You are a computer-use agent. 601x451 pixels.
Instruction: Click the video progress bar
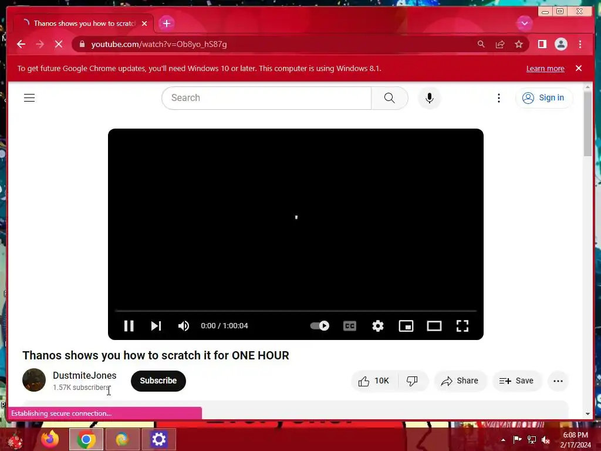pos(296,311)
